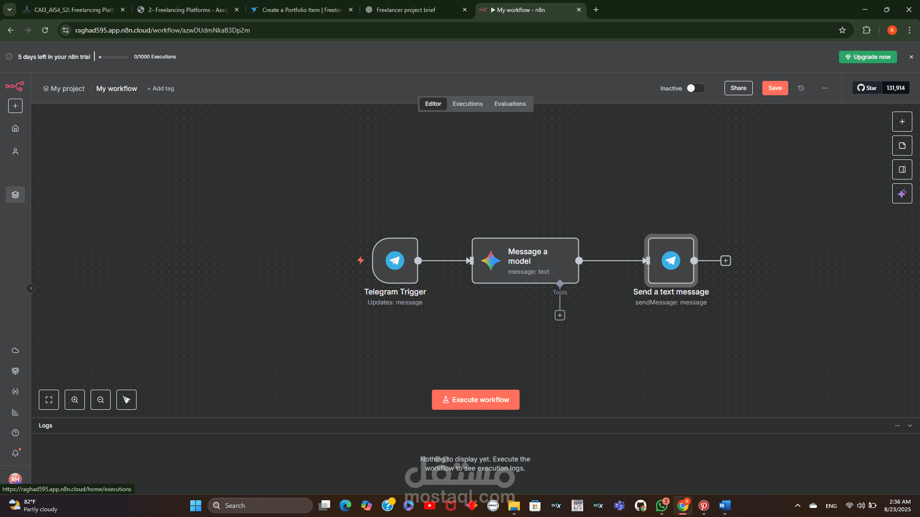Switch to the Freelancer project brief browser tab
Screen dimensions: 920x517
coord(416,10)
